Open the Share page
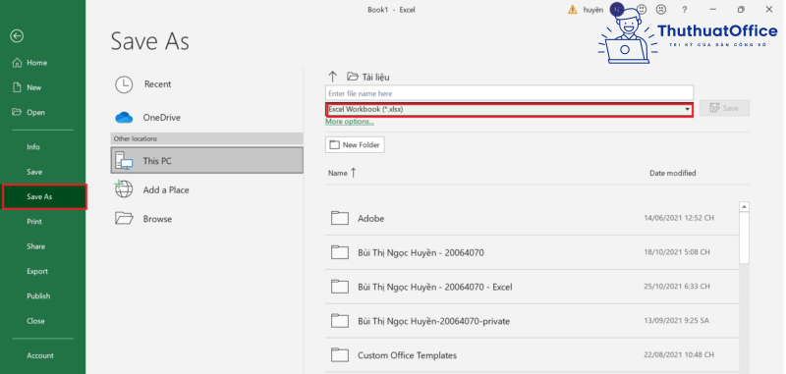This screenshot has width=786, height=374. click(x=35, y=246)
